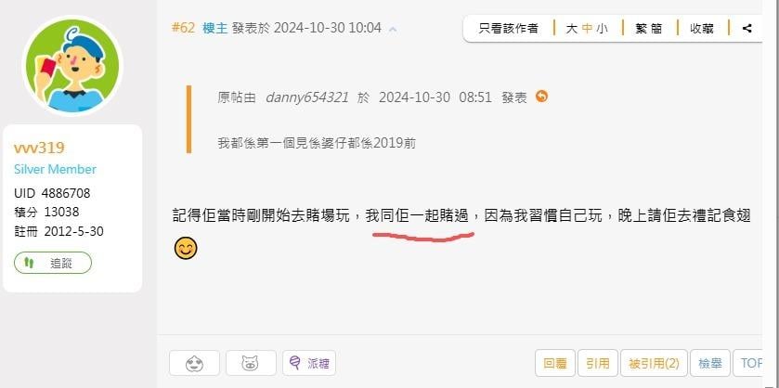Toggle 只看該作者 filter

508,29
